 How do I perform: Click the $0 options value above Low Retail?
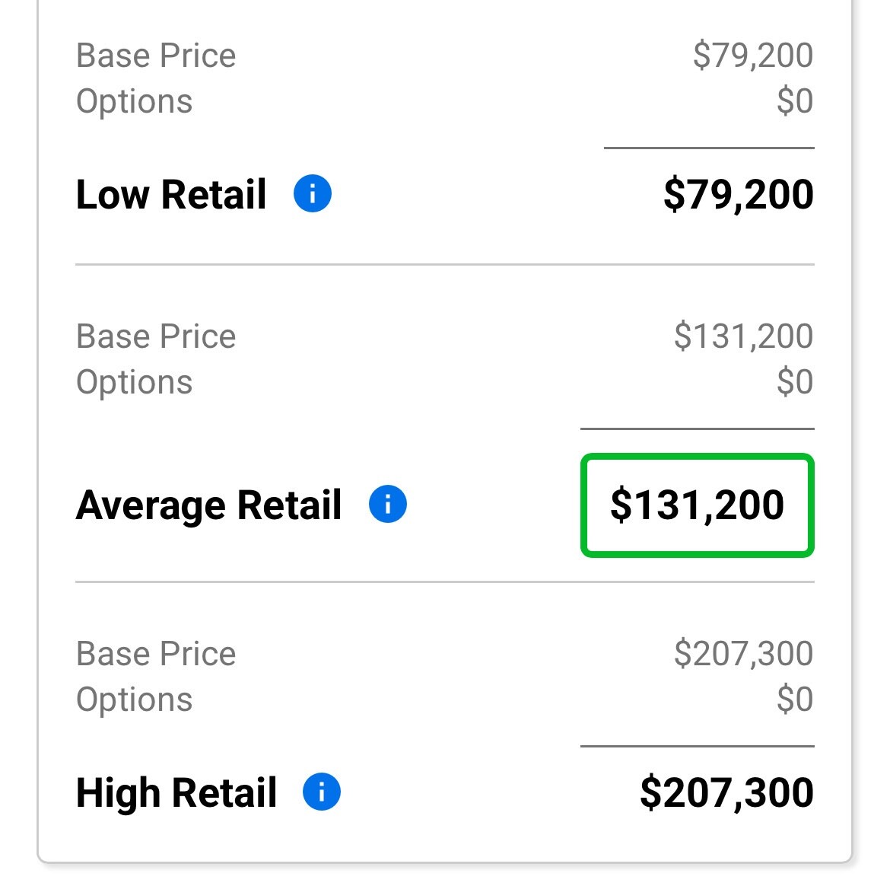[x=795, y=101]
